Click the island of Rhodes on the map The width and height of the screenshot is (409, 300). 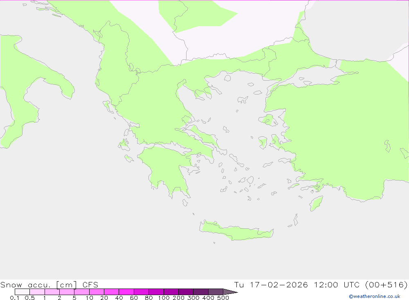pyautogui.click(x=316, y=203)
